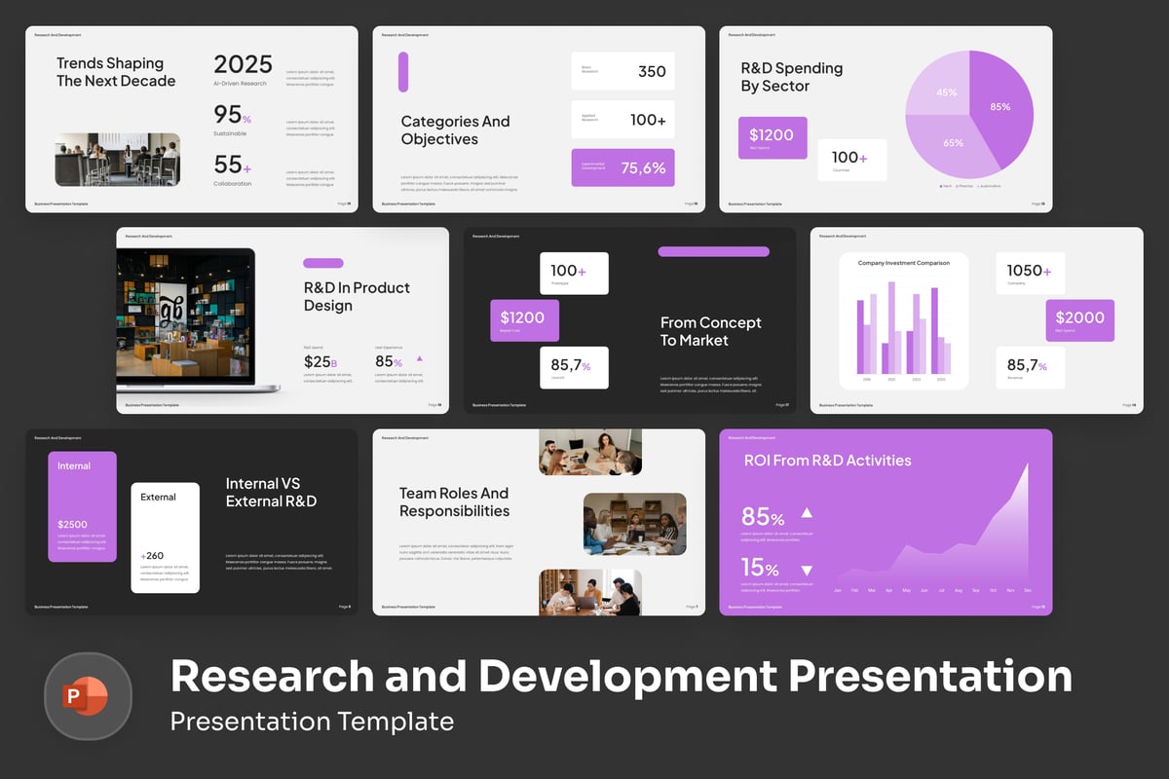Click the small purple triangle near User Experience 85%
This screenshot has width=1169, height=779.
coord(420,358)
